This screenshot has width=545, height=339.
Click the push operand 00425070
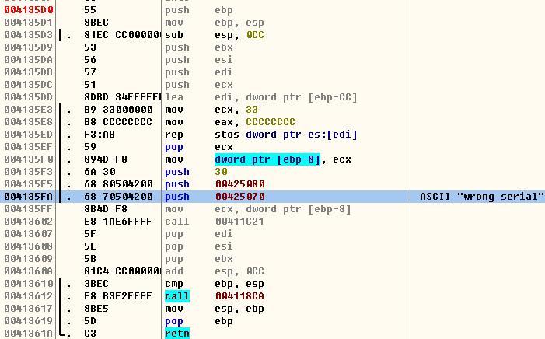tap(239, 197)
